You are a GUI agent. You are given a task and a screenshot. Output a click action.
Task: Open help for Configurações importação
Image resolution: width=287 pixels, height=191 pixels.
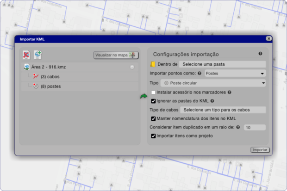pos(260,54)
